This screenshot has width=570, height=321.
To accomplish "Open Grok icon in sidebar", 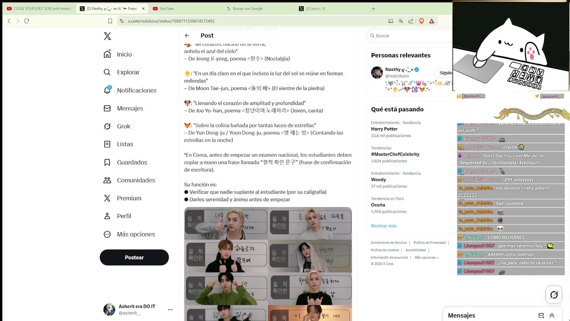I will [107, 126].
